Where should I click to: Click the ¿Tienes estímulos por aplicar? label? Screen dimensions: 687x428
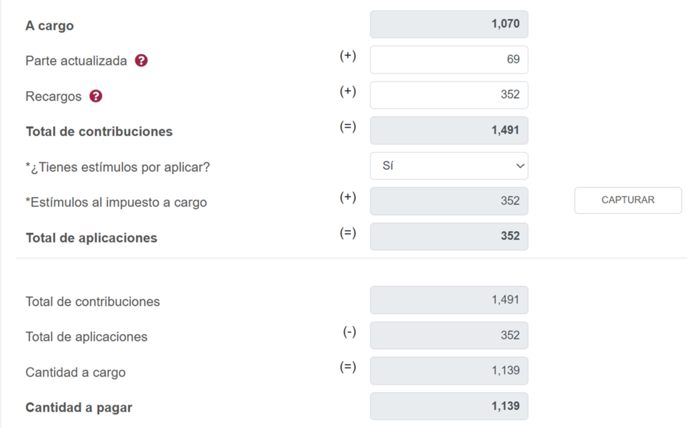(x=117, y=167)
